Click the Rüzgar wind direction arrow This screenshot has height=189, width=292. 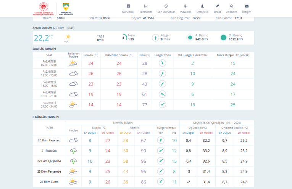(155, 37)
